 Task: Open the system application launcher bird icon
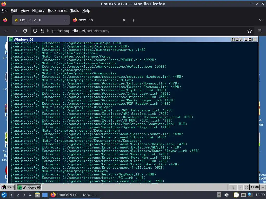4,195
